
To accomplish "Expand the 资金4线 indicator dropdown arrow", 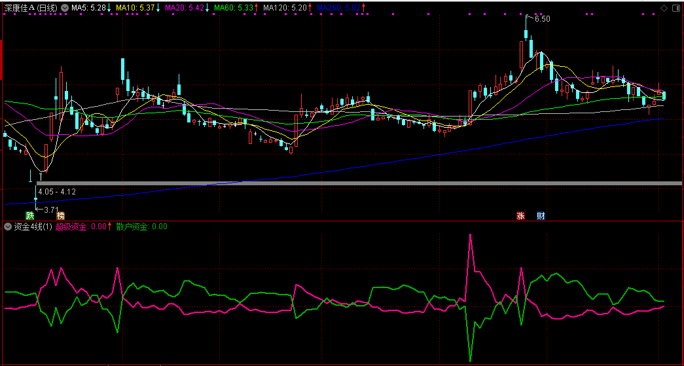I will point(8,227).
